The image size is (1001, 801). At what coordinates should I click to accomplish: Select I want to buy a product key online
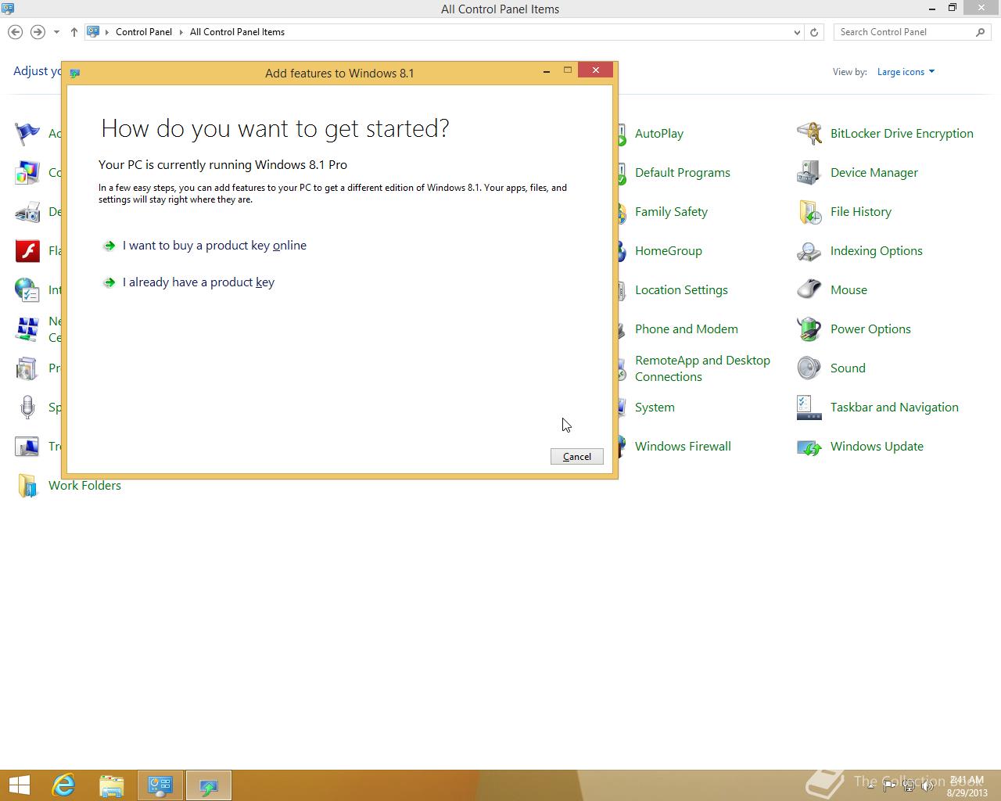click(x=214, y=246)
